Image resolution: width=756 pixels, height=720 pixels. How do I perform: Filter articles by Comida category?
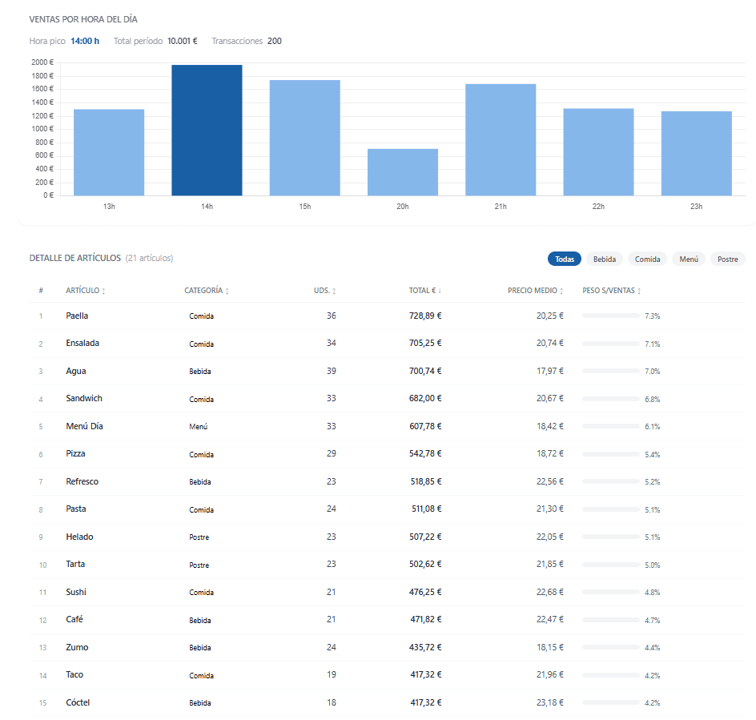click(648, 259)
